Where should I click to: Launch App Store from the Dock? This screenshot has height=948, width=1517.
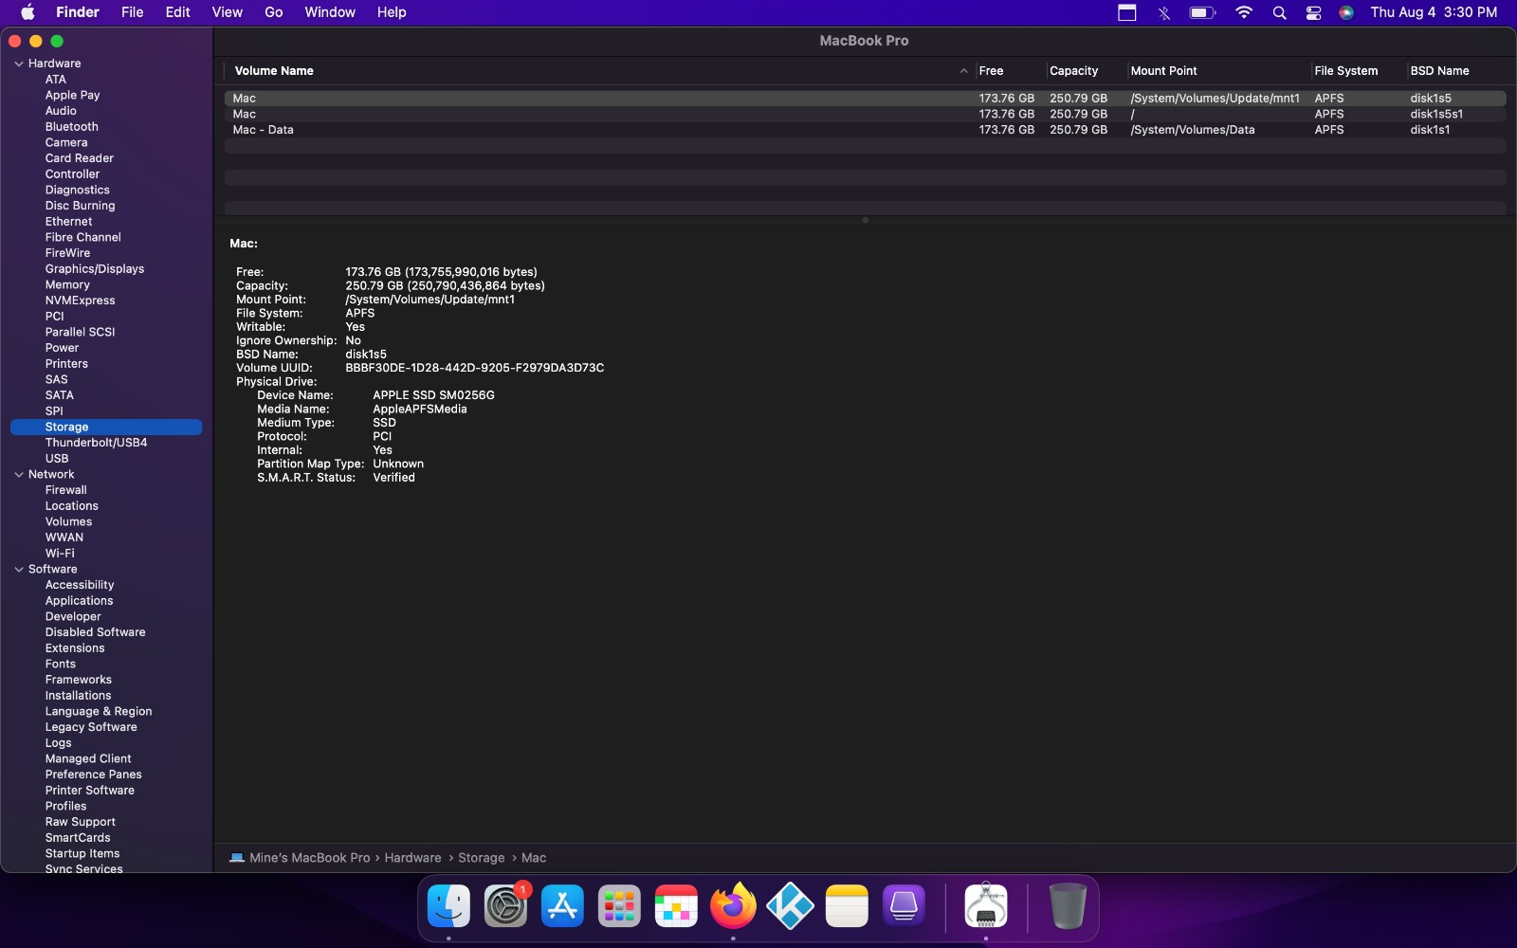click(x=562, y=906)
